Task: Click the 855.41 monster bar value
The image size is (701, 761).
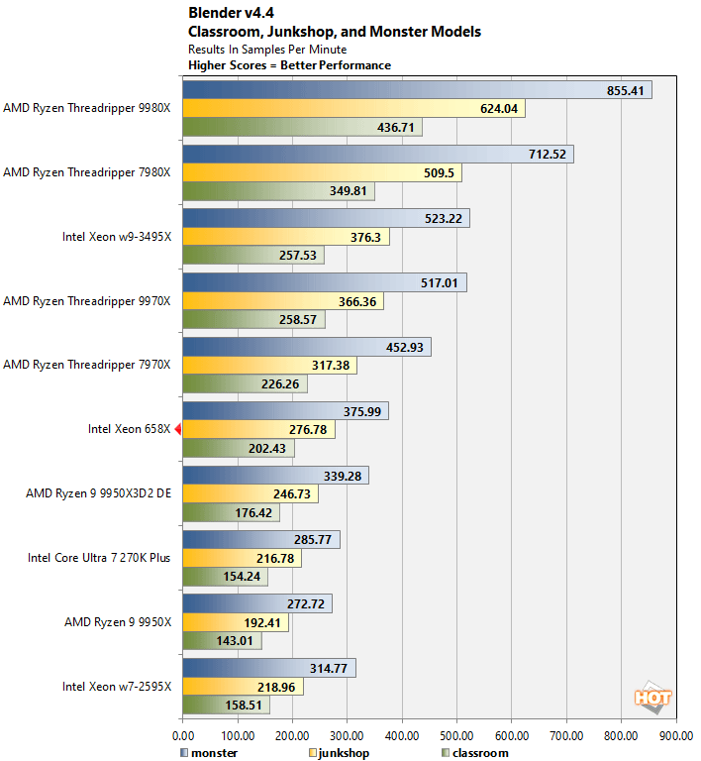Action: pyautogui.click(x=626, y=91)
